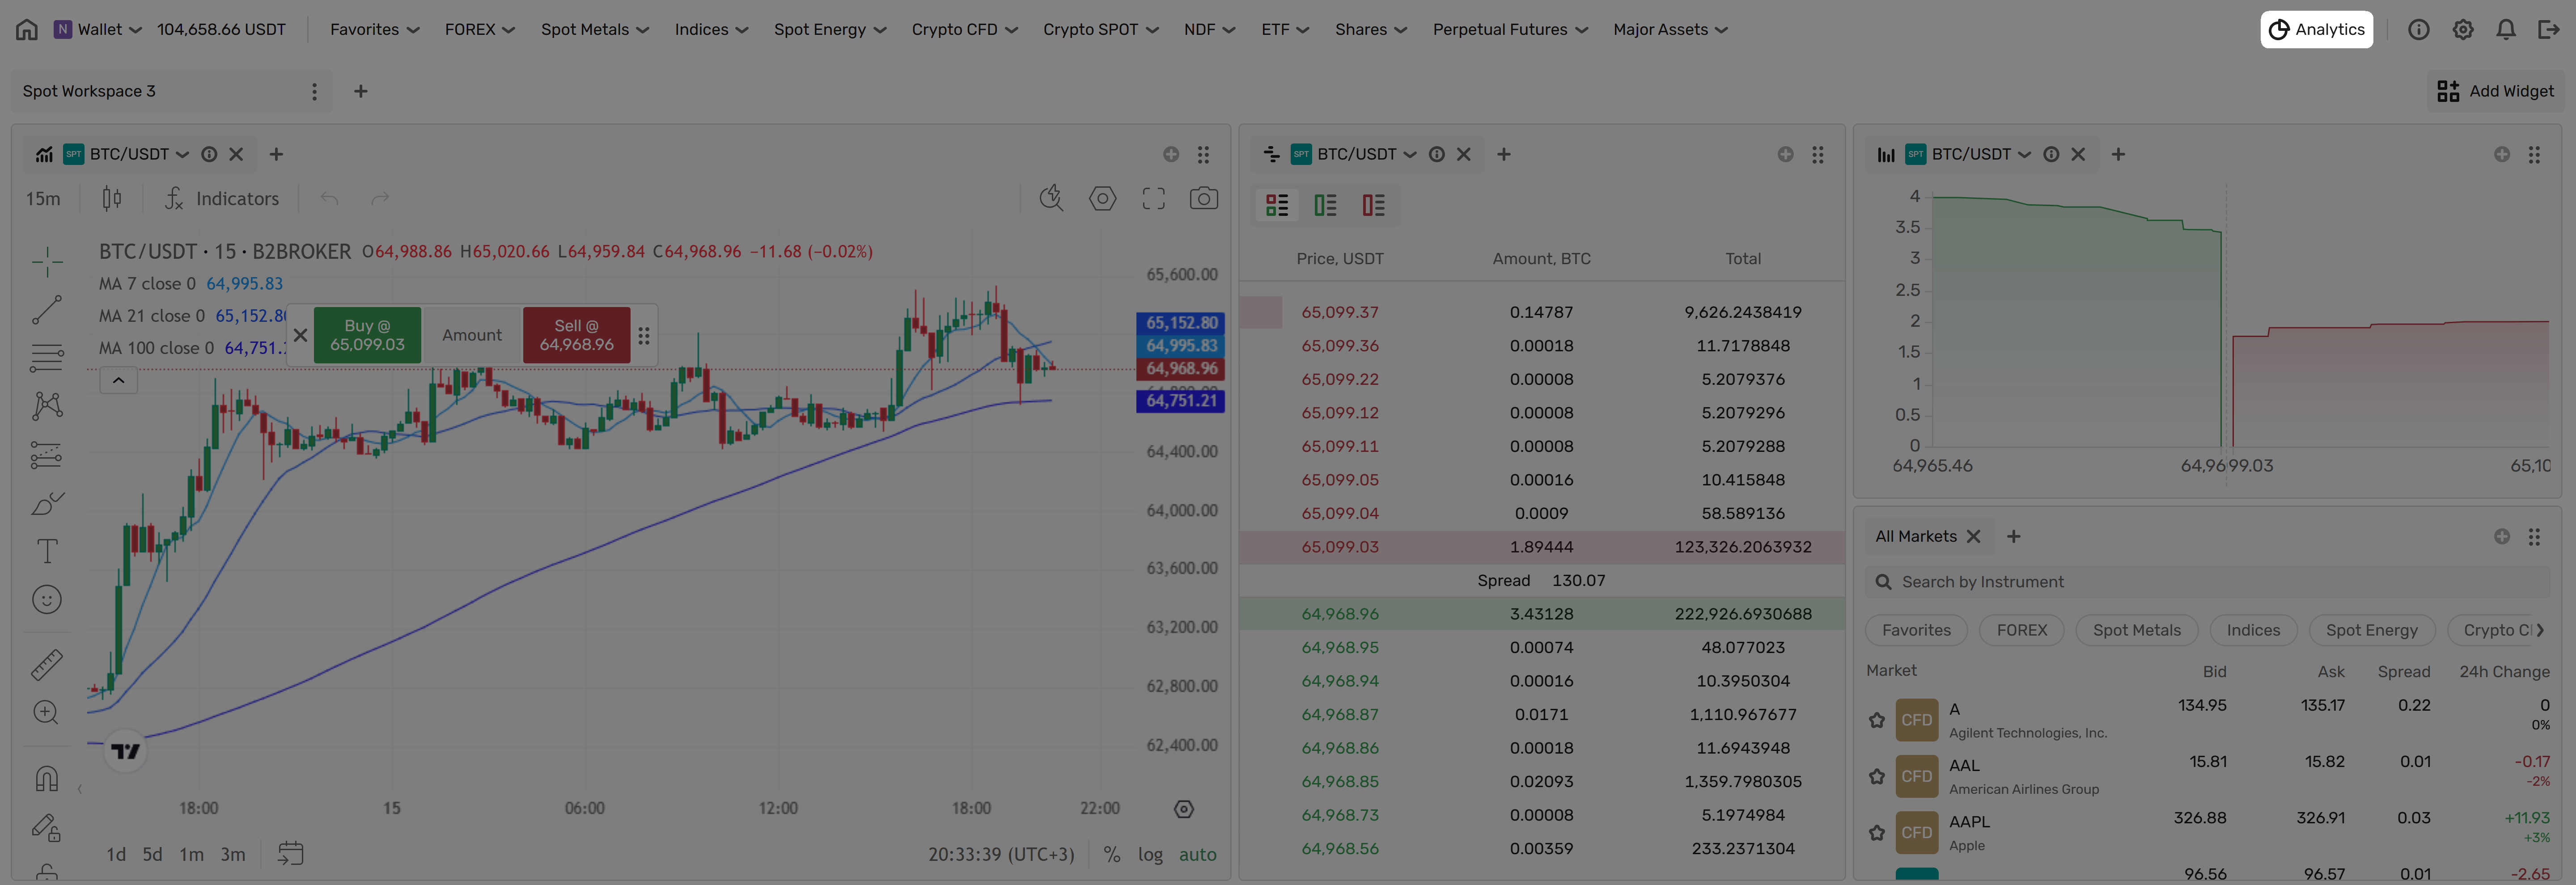Open the info icon in the top bar

2418,29
